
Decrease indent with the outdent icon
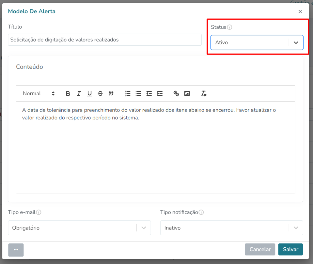click(149, 93)
